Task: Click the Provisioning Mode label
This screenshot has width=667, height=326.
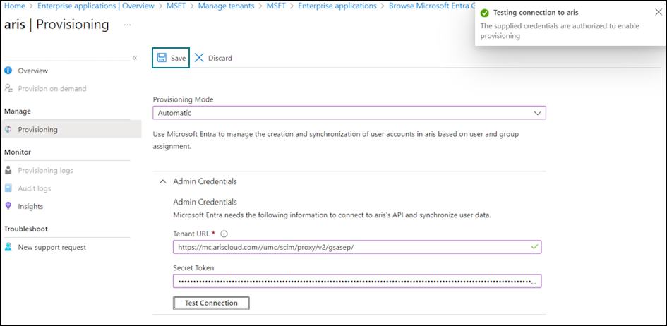Action: point(183,99)
